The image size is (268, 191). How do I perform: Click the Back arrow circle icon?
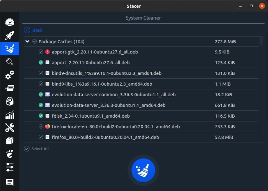[x=27, y=30]
